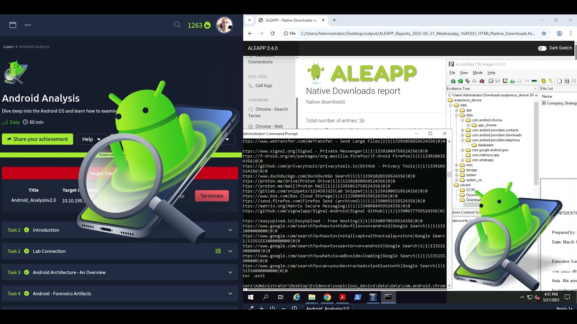Click the Chrome address bar URL field
577x324 pixels.
(417, 33)
